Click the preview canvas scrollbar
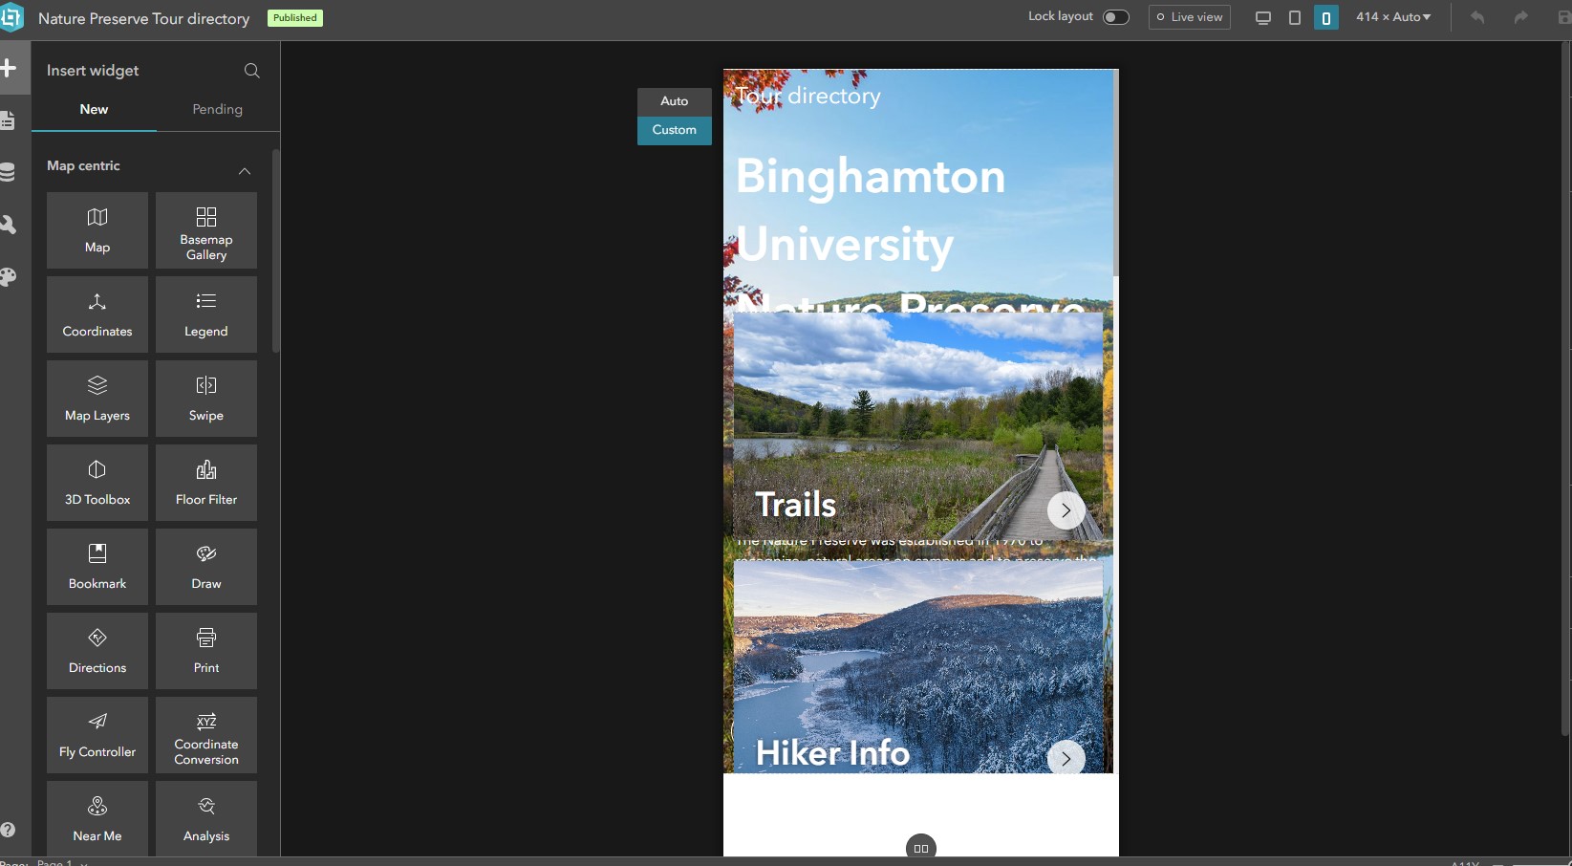1572x866 pixels. pyautogui.click(x=1115, y=172)
